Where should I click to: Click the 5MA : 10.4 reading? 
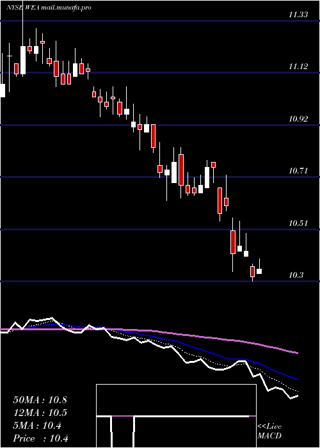point(37,426)
